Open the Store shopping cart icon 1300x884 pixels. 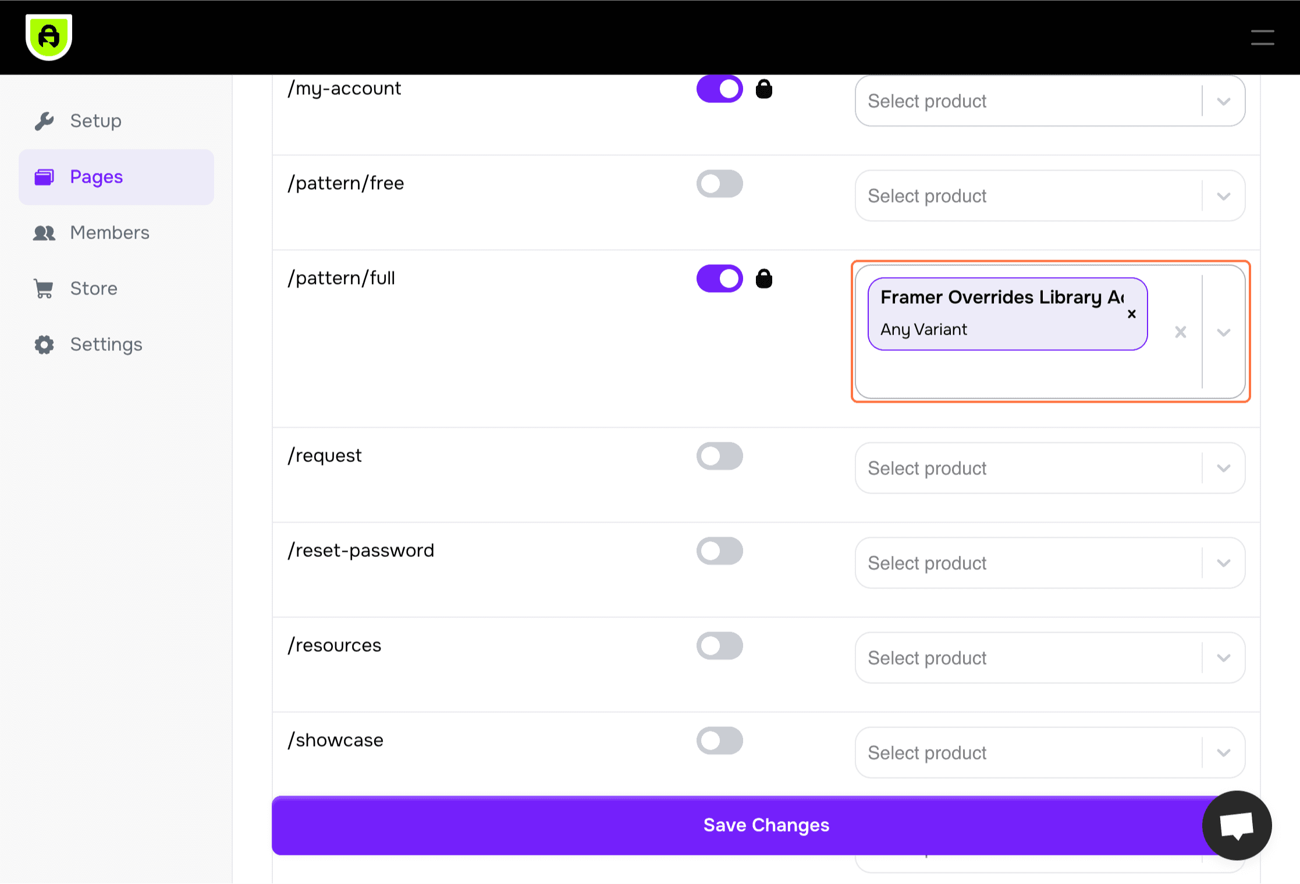pos(44,288)
